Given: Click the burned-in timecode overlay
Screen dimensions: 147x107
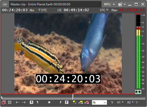Looking at the screenshot, I should [68, 79].
